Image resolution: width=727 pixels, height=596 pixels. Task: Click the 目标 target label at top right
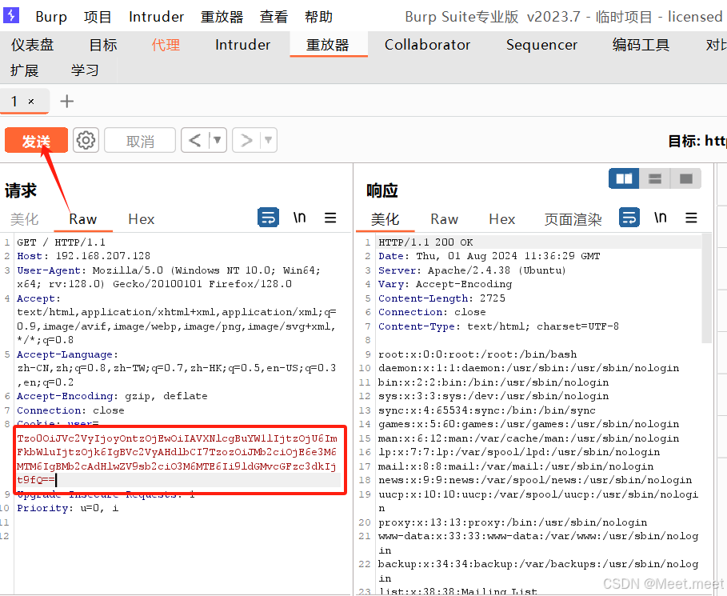point(697,141)
